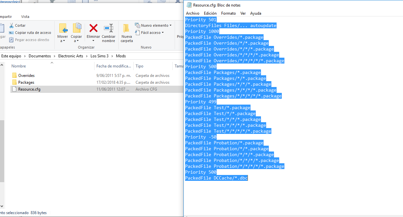403x217 pixels.
Task: Open Notepad's Ver menu
Action: pos(243,13)
